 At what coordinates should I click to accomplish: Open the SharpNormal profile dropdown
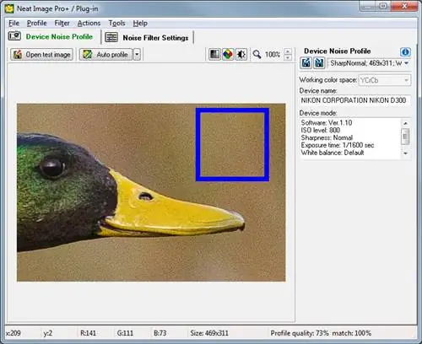(369, 63)
